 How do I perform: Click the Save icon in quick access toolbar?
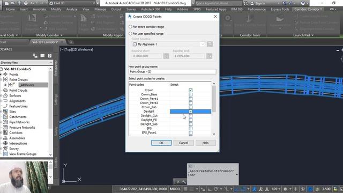[19, 3]
